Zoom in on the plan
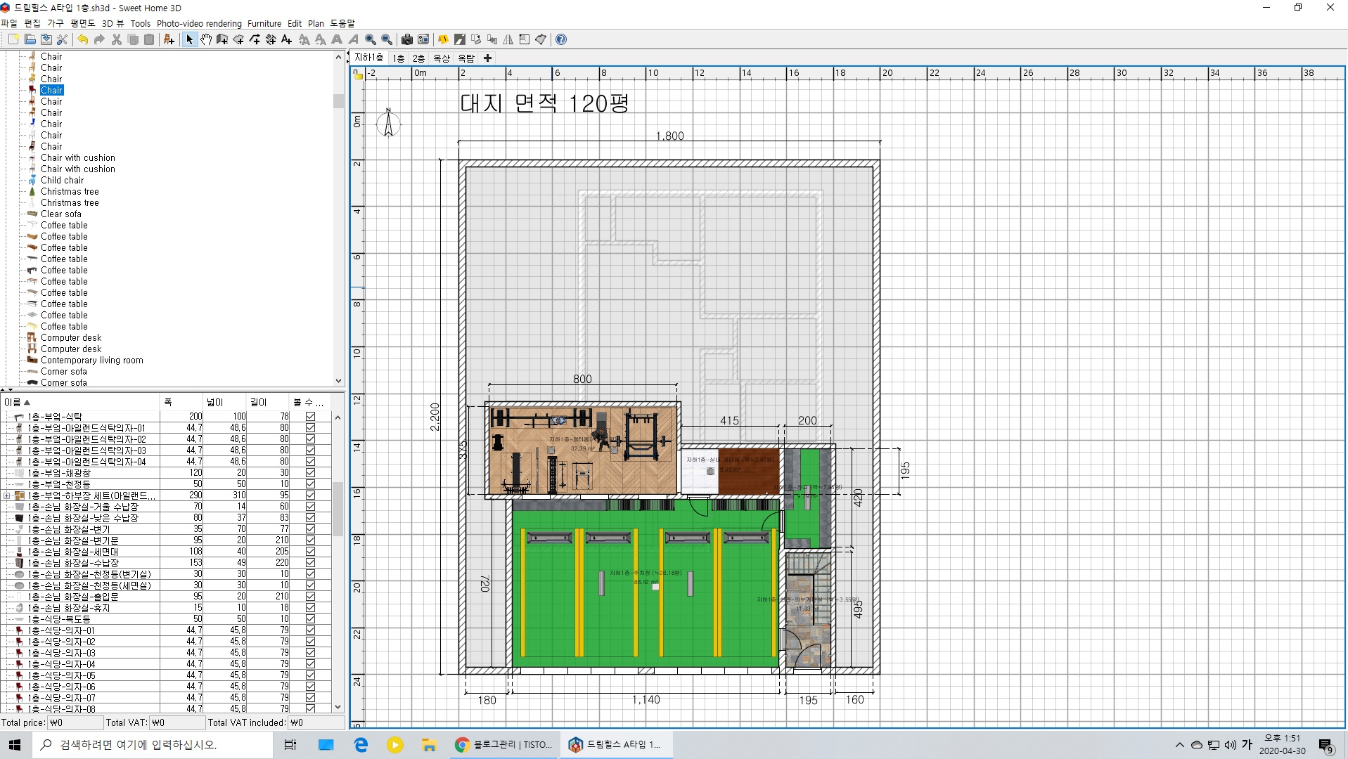The image size is (1348, 759). 371,39
